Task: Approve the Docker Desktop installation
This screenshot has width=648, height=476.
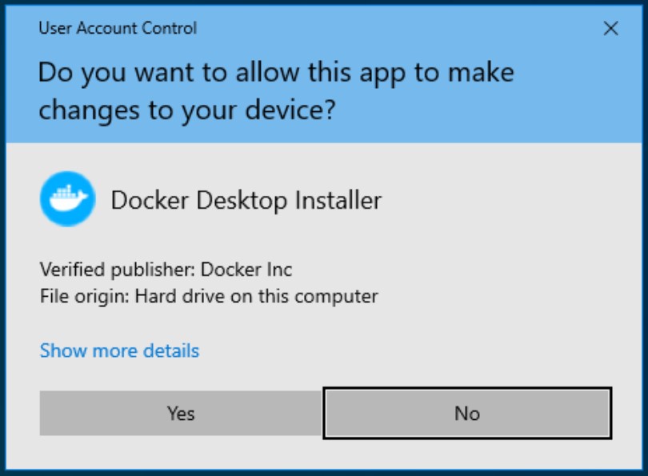Action: 180,414
